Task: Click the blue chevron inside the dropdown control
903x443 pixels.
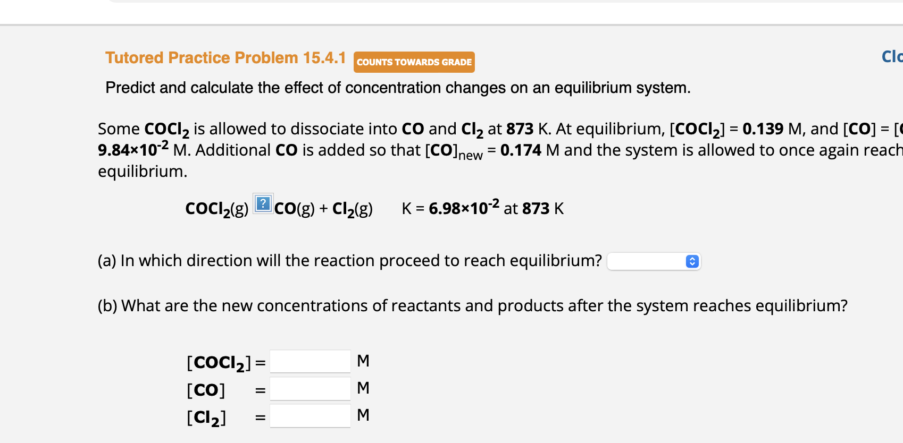Action: pyautogui.click(x=691, y=261)
